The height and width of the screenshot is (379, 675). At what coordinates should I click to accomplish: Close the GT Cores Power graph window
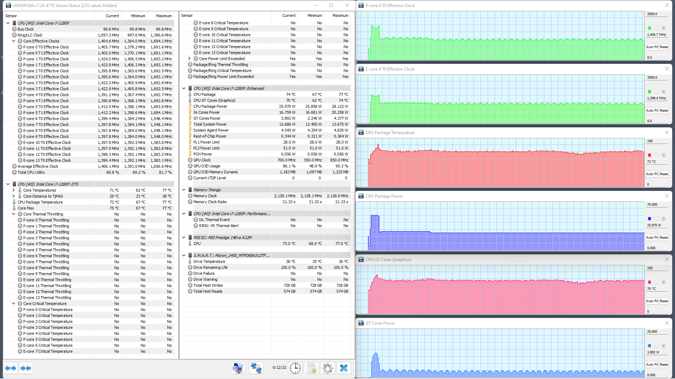point(667,323)
